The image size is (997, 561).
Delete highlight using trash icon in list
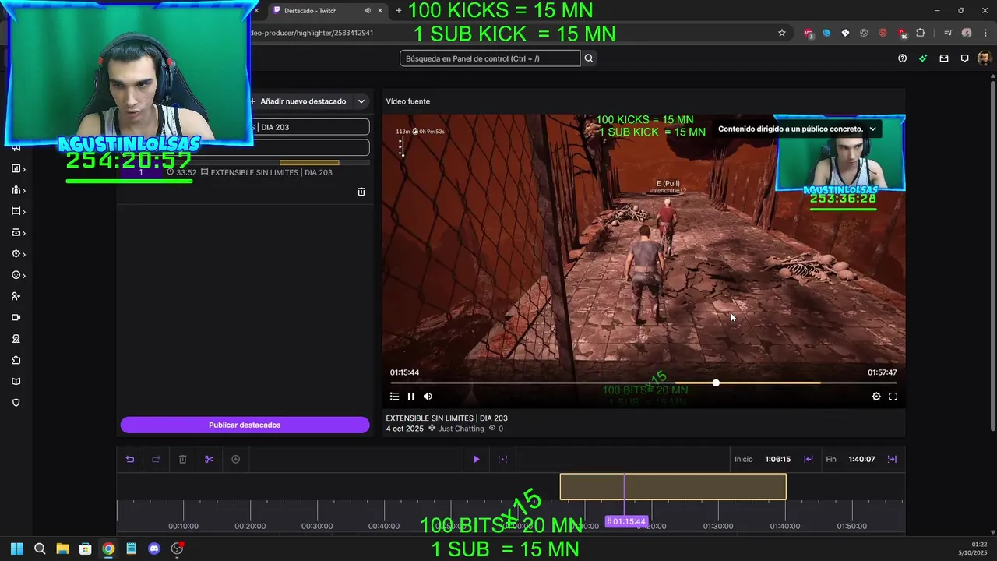pos(361,192)
